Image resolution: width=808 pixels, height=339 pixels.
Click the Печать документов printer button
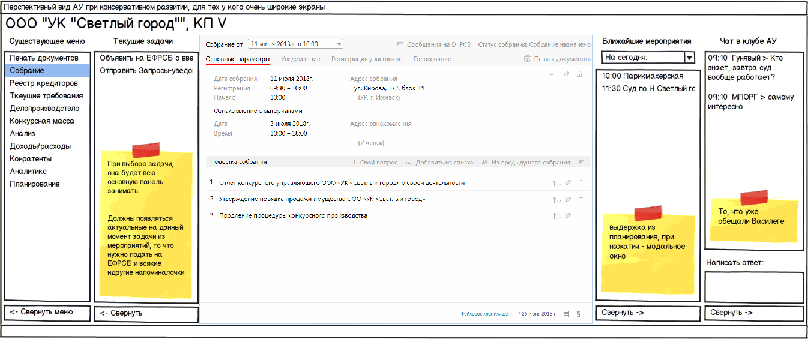point(557,59)
